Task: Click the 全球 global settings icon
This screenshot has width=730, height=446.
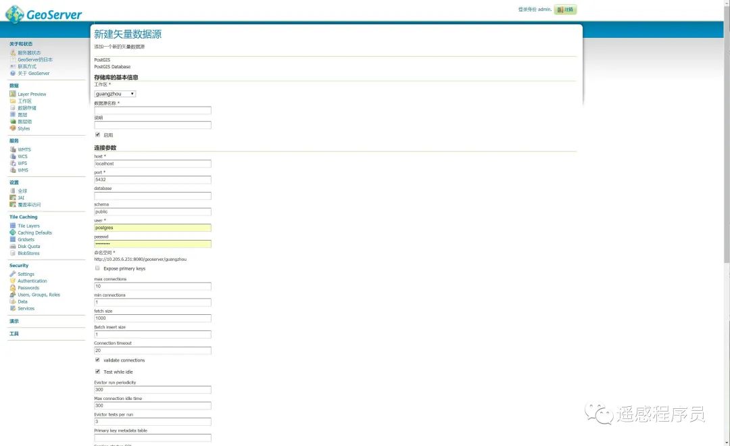Action: tap(13, 191)
